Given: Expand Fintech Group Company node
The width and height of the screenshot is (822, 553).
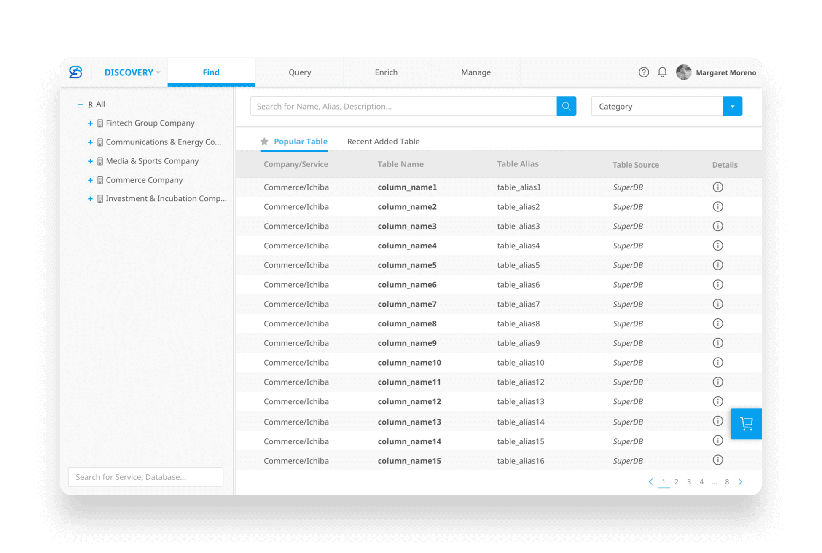Looking at the screenshot, I should pyautogui.click(x=90, y=123).
